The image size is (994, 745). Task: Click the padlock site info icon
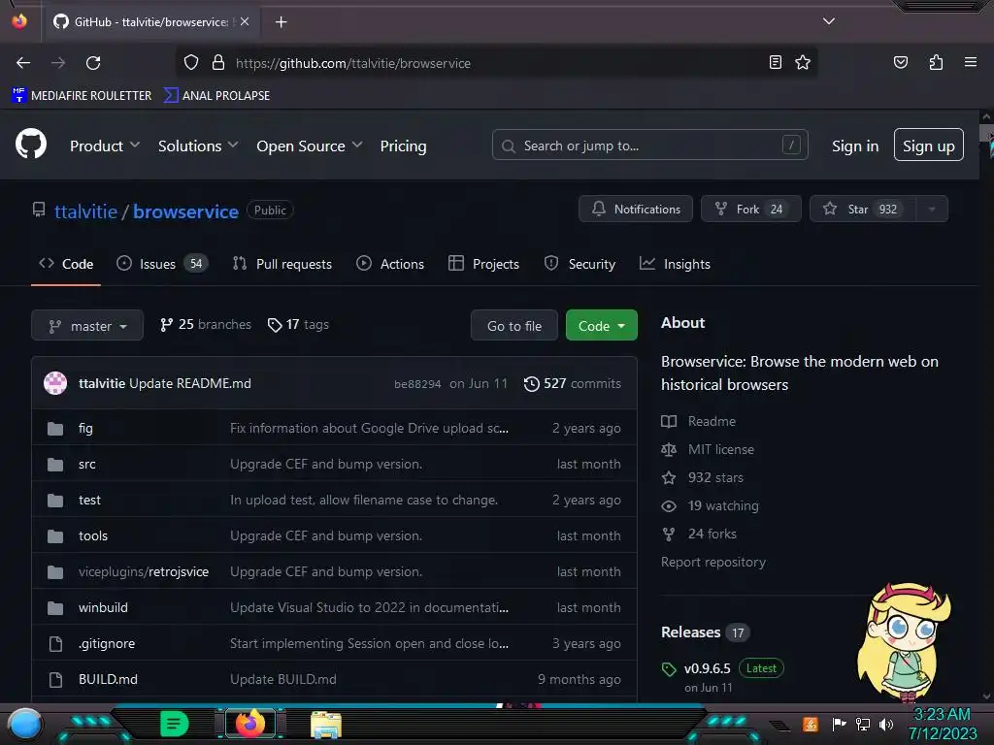(x=218, y=63)
